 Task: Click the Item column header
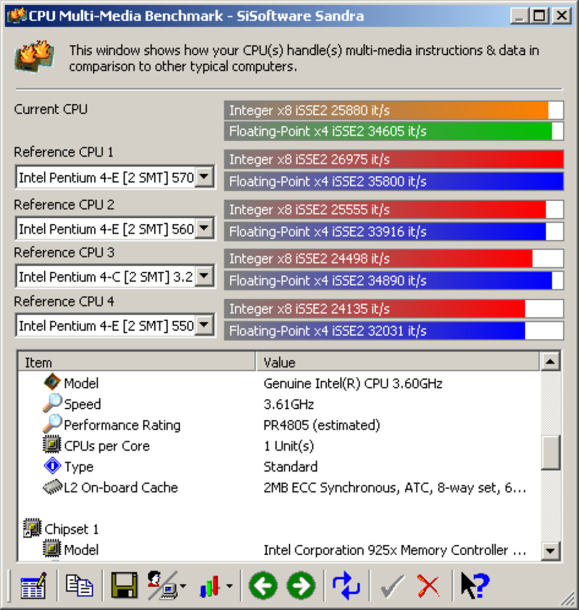click(137, 362)
